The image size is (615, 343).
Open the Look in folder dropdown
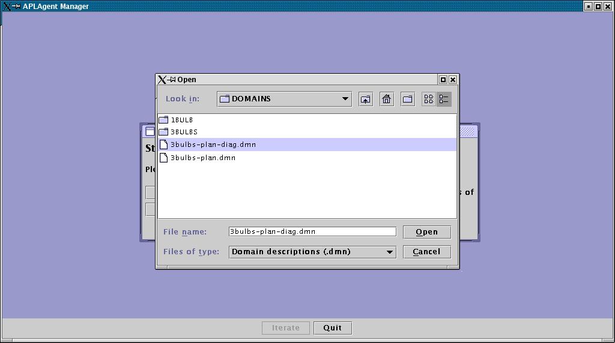click(345, 99)
